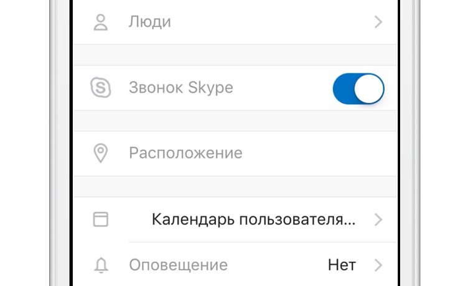This screenshot has width=473, height=286.
Task: Expand the Люди row chevron
Action: (378, 23)
